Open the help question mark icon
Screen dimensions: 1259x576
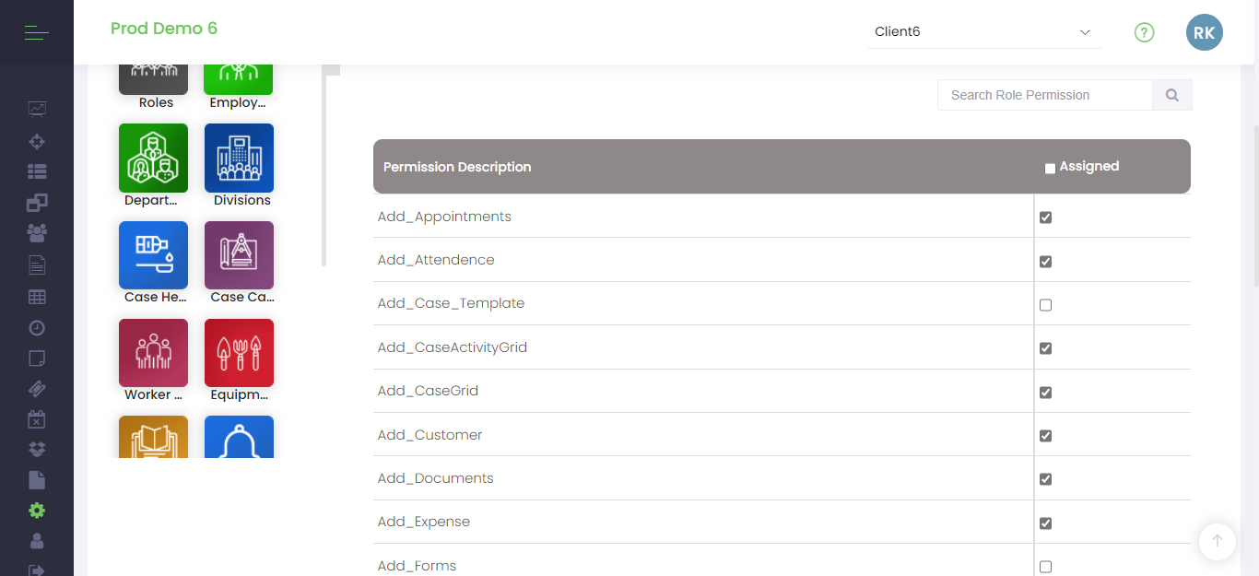pyautogui.click(x=1144, y=33)
